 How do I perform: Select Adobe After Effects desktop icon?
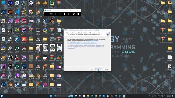coord(10,4)
